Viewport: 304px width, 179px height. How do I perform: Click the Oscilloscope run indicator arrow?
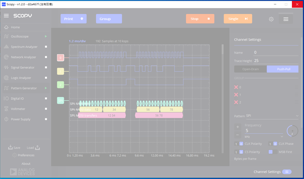tap(46, 36)
